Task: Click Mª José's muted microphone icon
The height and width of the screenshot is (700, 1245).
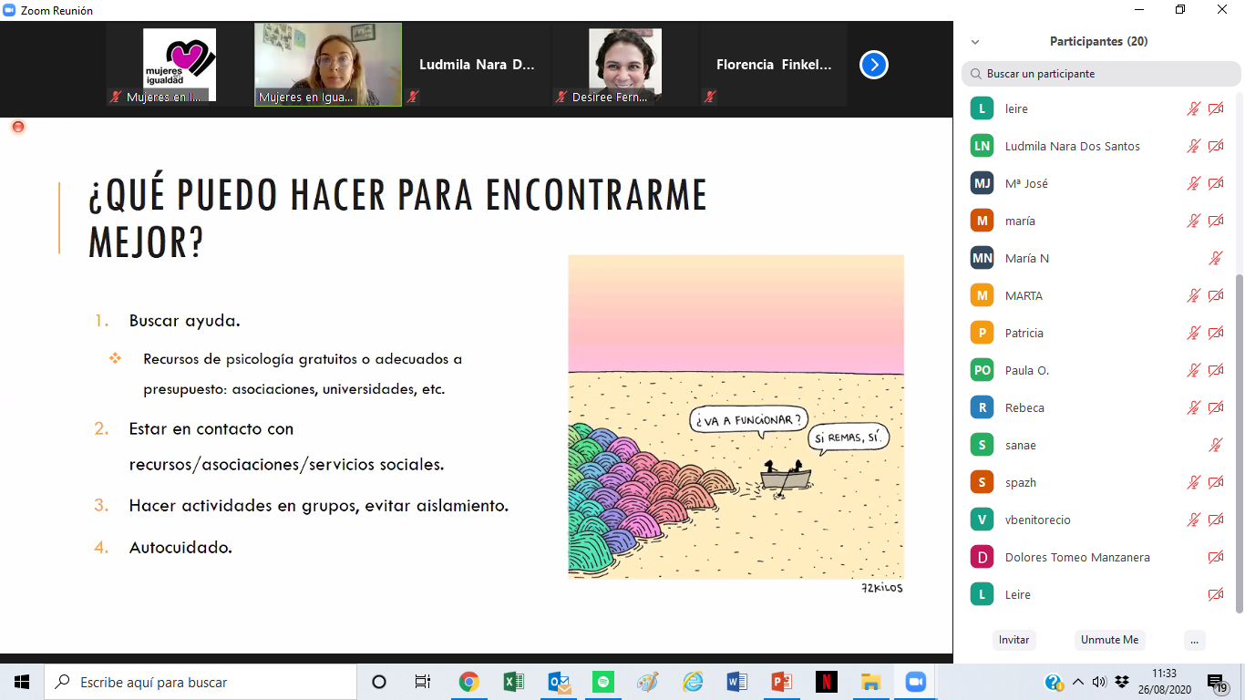Action: click(1193, 183)
